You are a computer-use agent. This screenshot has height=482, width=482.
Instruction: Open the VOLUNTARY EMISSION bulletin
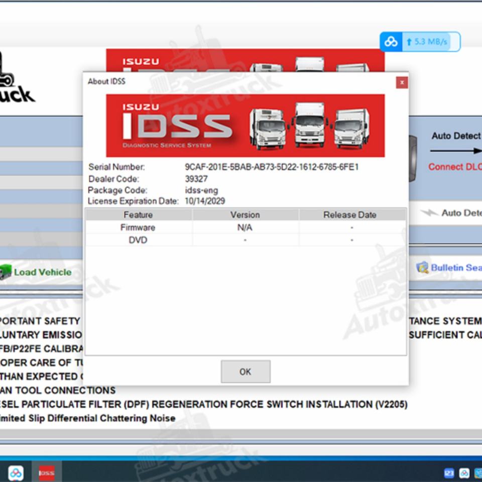pyautogui.click(x=41, y=335)
